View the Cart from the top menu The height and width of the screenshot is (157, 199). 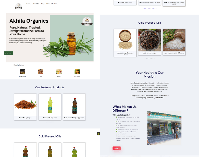pyautogui.click(x=48, y=4)
